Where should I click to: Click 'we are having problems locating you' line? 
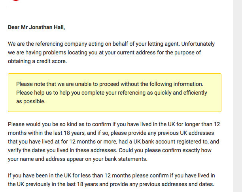click(104, 52)
